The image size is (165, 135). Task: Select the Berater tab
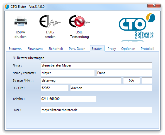pos(97,48)
